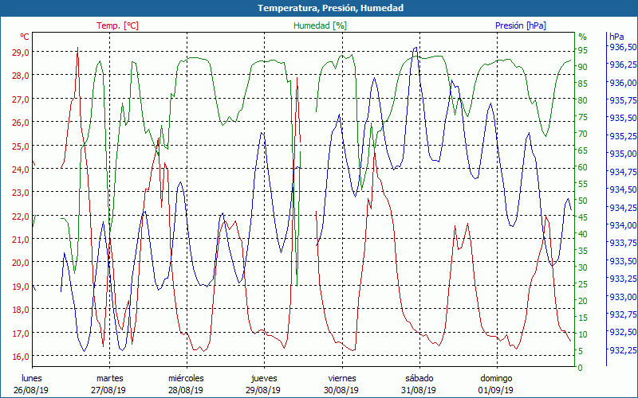Click the 45 humidity axis value

(x=583, y=217)
